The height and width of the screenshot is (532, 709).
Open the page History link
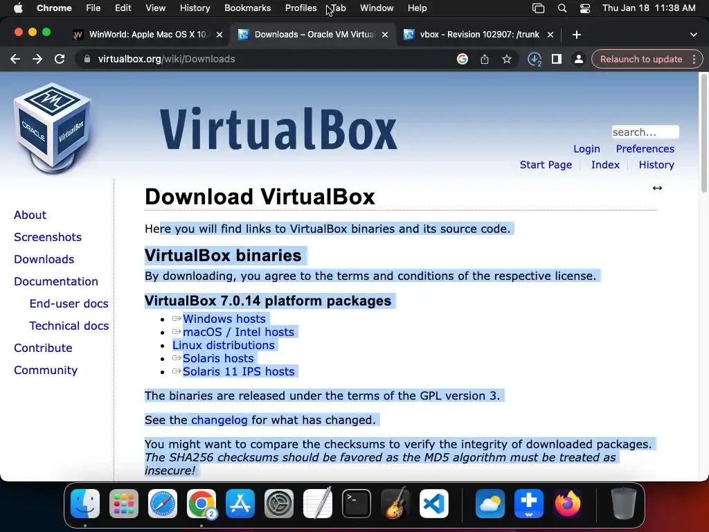(x=656, y=165)
